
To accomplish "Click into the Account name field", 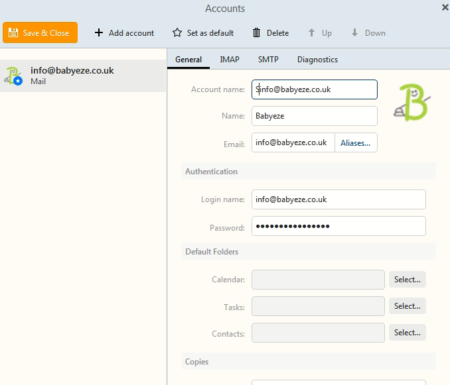I will click(x=315, y=89).
